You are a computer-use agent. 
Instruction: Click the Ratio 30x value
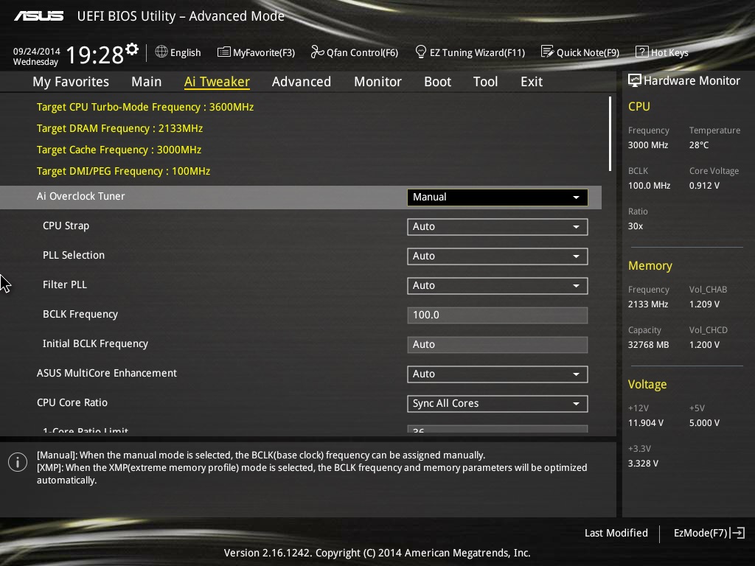636,226
